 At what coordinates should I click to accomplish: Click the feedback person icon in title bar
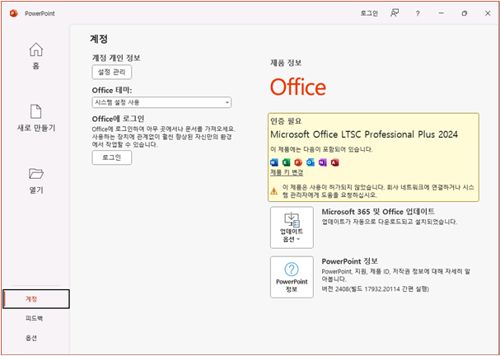[x=395, y=13]
